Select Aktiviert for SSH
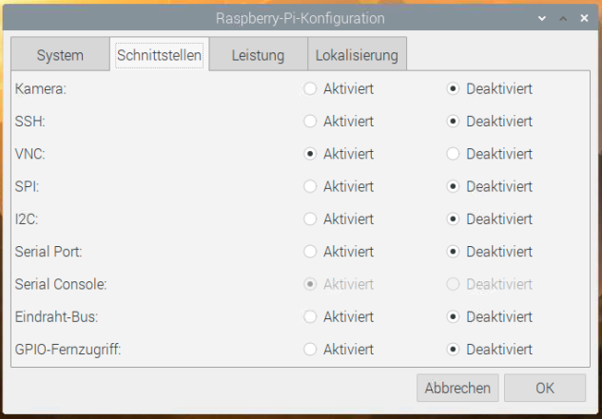602x419 pixels. pyautogui.click(x=310, y=122)
